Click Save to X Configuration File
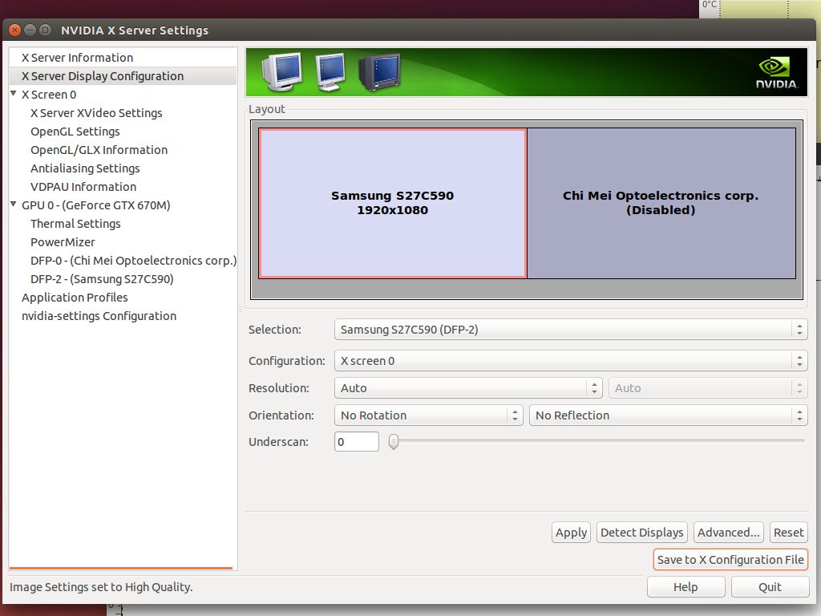Image resolution: width=821 pixels, height=616 pixels. [x=730, y=560]
